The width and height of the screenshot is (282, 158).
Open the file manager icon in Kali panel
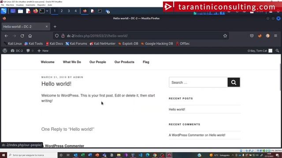pos(21,11)
